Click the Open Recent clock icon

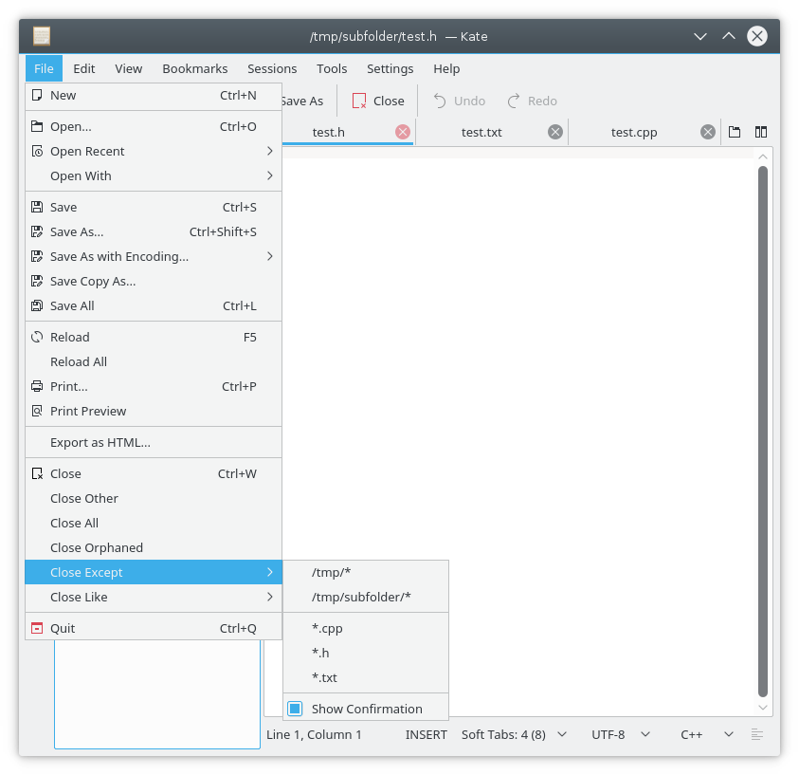[x=37, y=151]
